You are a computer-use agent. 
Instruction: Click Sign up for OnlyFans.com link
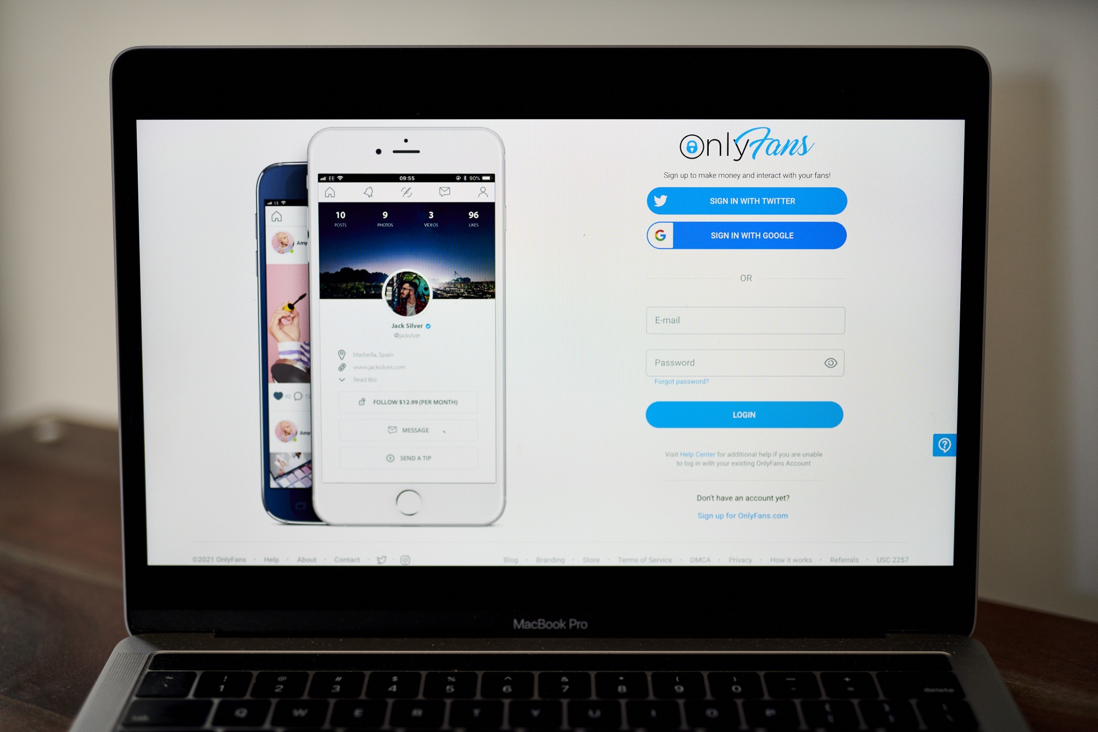pyautogui.click(x=744, y=515)
